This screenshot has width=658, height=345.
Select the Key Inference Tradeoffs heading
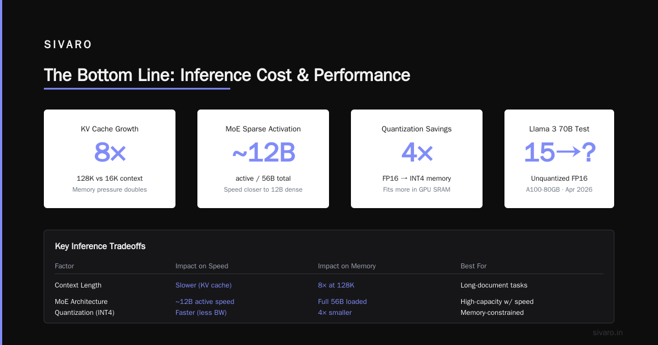[x=100, y=246]
